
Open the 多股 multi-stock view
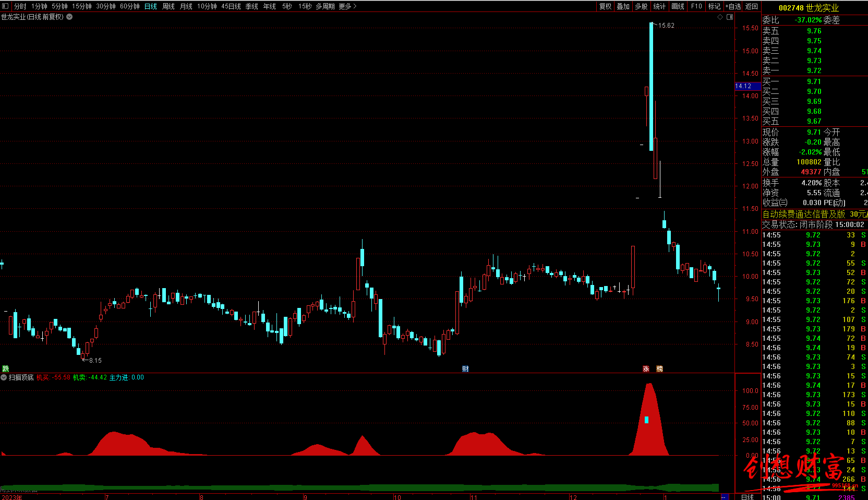click(642, 6)
